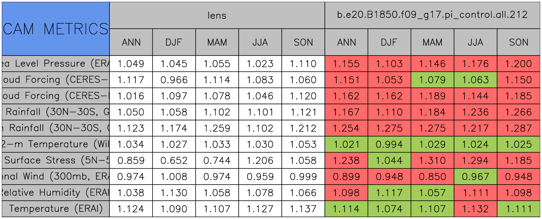Select the Temperature (ERAI) row label
The image size is (542, 219).
coord(56,209)
